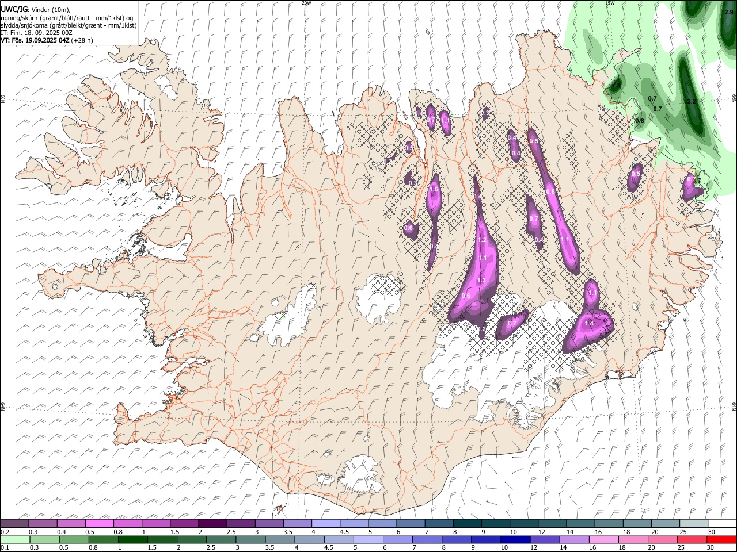The image size is (737, 552).
Task: Choose lower-row blue swatch labeled 9
Action: [487, 539]
